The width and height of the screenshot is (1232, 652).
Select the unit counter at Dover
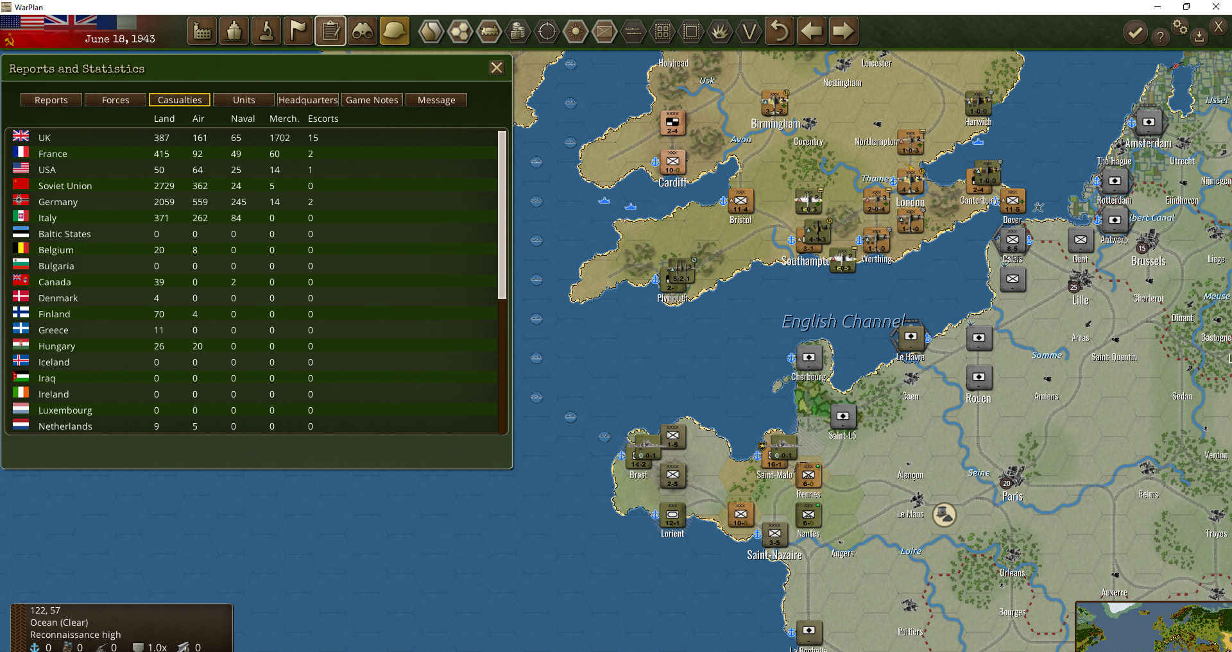(1013, 201)
